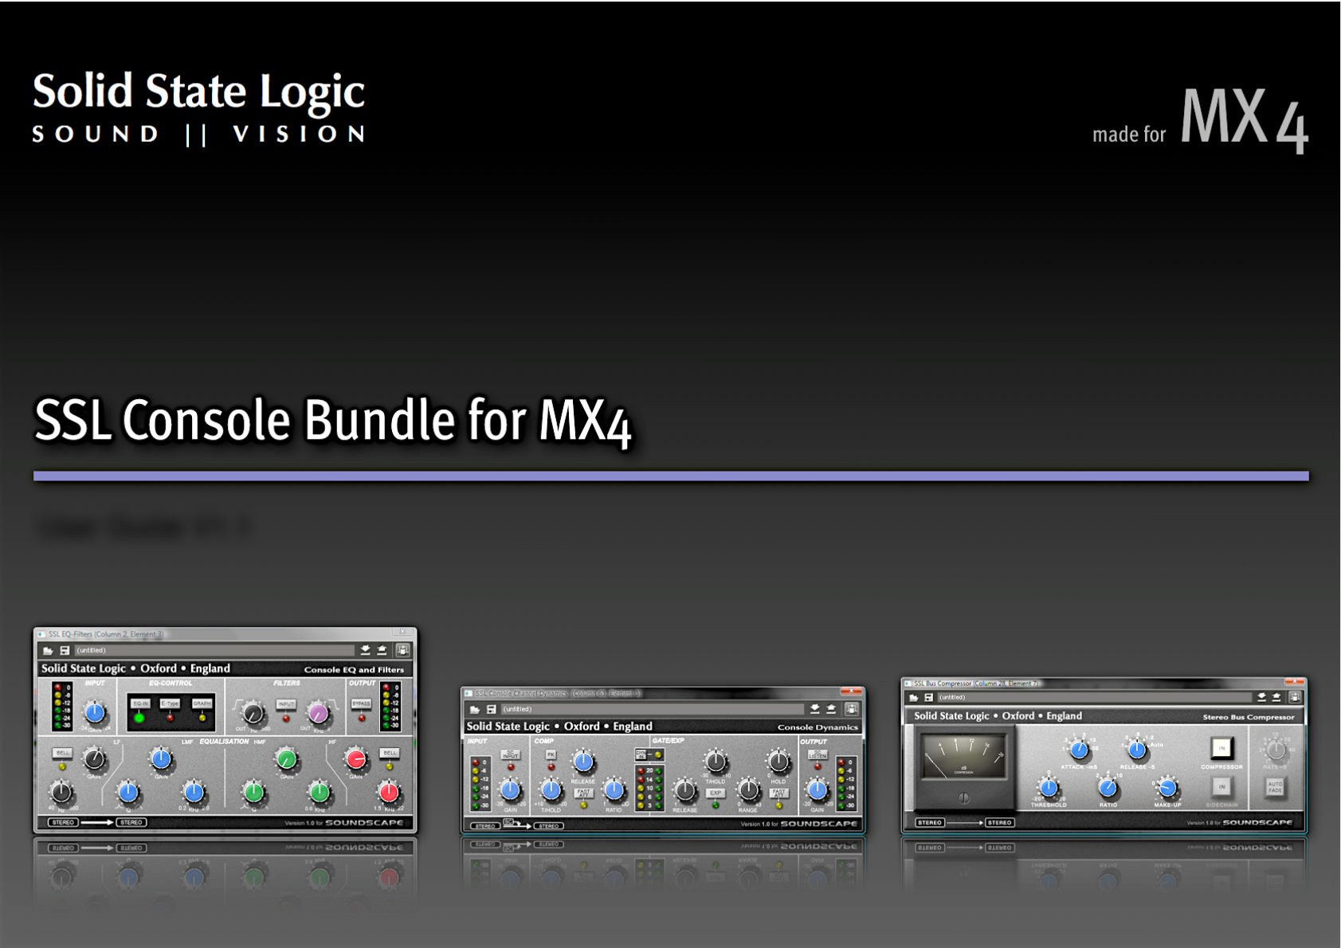Click the ATTACK knob on Bus Compressor
The image size is (1341, 948).
coord(1079,750)
